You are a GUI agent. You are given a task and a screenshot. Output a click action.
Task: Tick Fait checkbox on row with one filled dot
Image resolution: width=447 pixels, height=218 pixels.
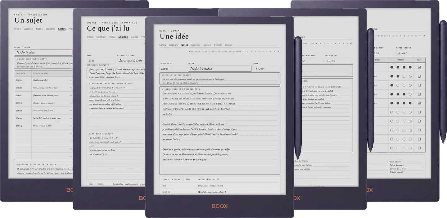(419, 85)
